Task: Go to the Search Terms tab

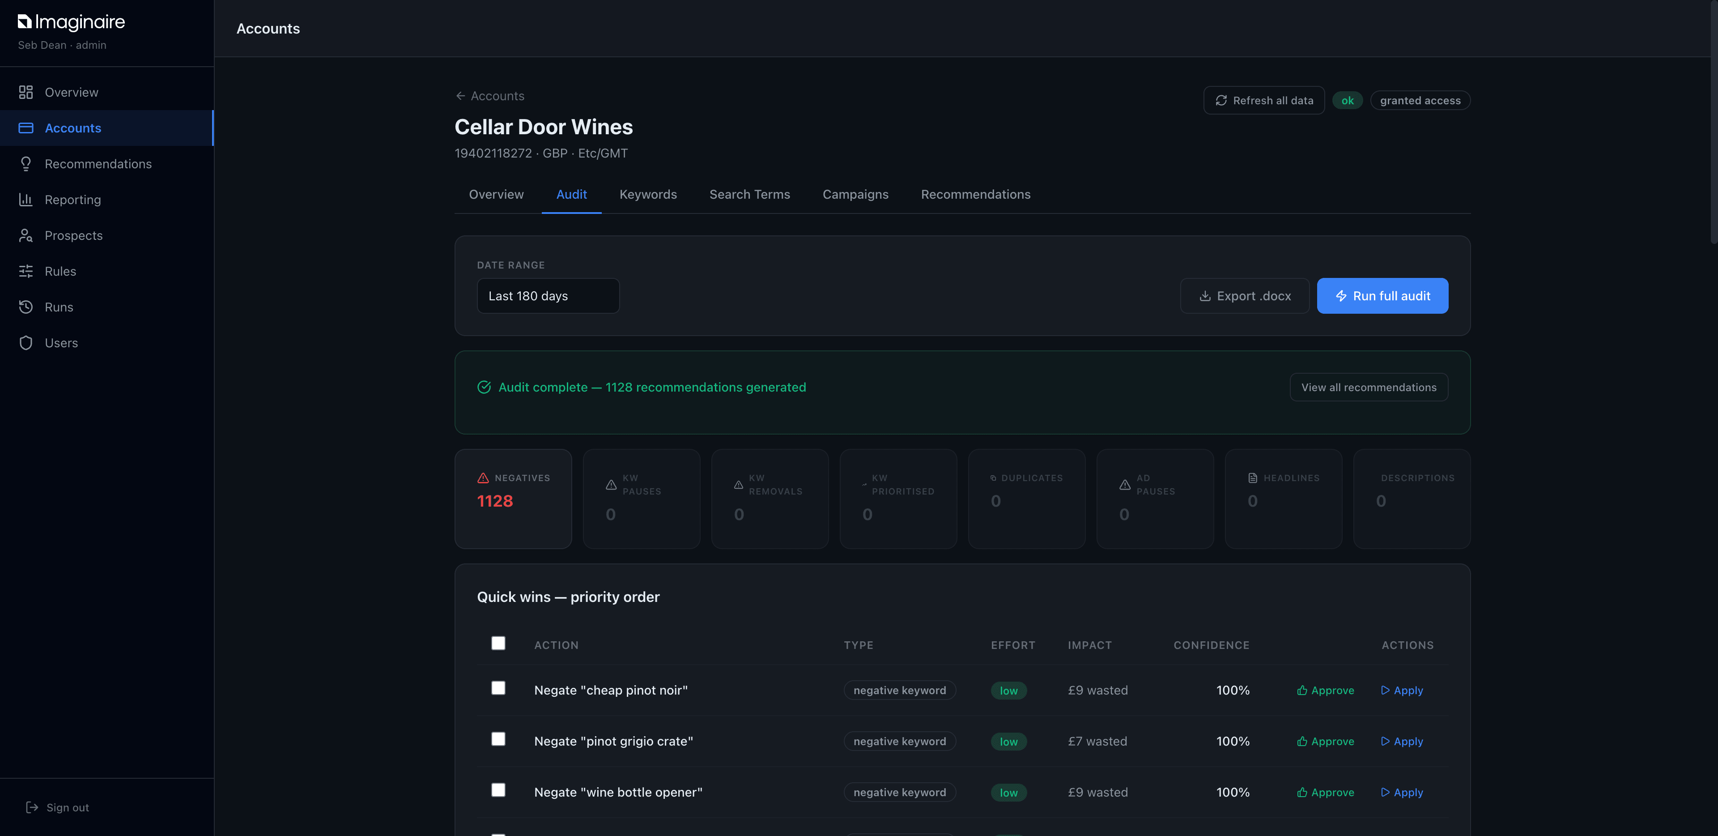Action: point(750,195)
